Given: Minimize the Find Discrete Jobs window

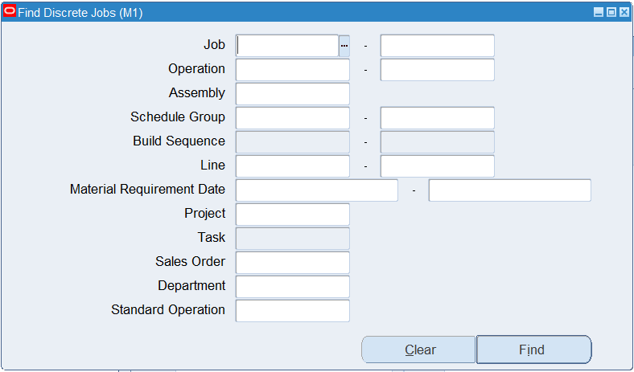Looking at the screenshot, I should pos(599,12).
